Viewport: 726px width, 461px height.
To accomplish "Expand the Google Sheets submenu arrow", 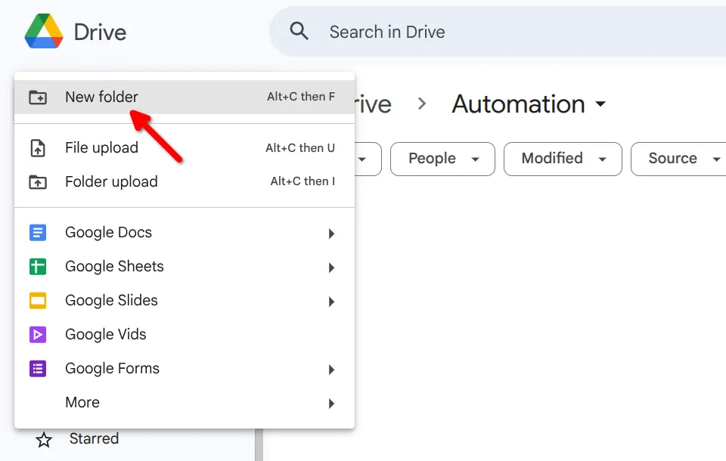I will pos(330,267).
